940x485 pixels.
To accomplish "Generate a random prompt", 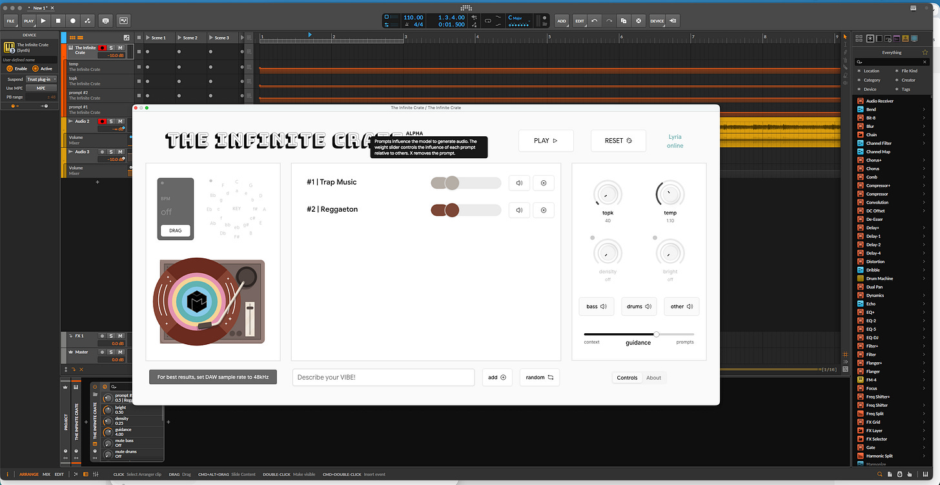I will (x=540, y=377).
